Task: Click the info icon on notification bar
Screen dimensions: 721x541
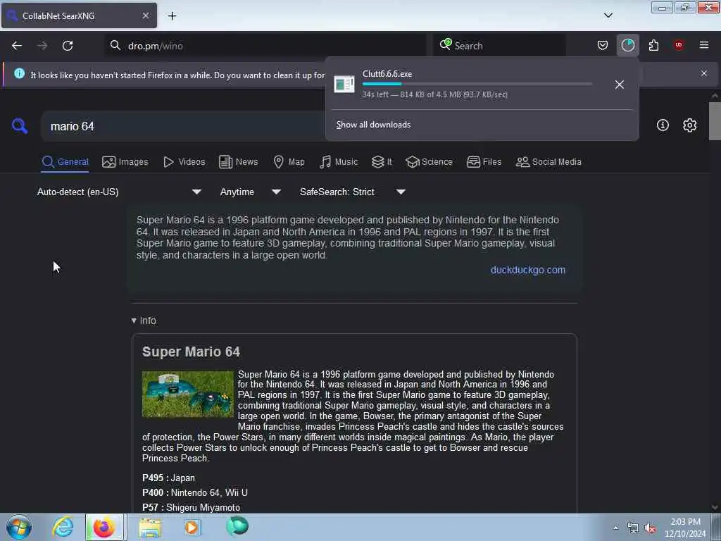Action: pos(19,73)
